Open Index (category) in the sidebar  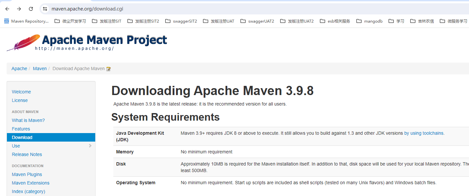tap(29, 191)
